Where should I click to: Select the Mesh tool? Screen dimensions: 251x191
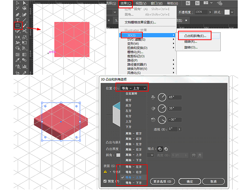[x=18, y=55]
